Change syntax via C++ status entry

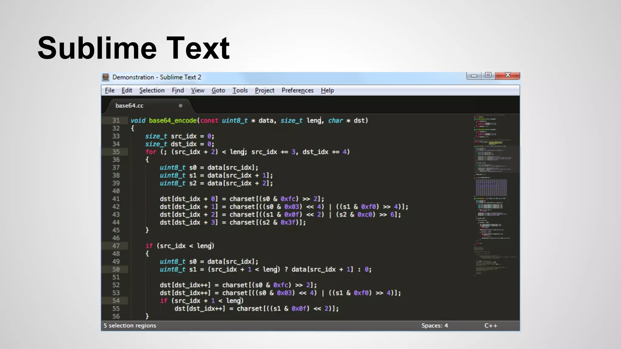tap(491, 326)
